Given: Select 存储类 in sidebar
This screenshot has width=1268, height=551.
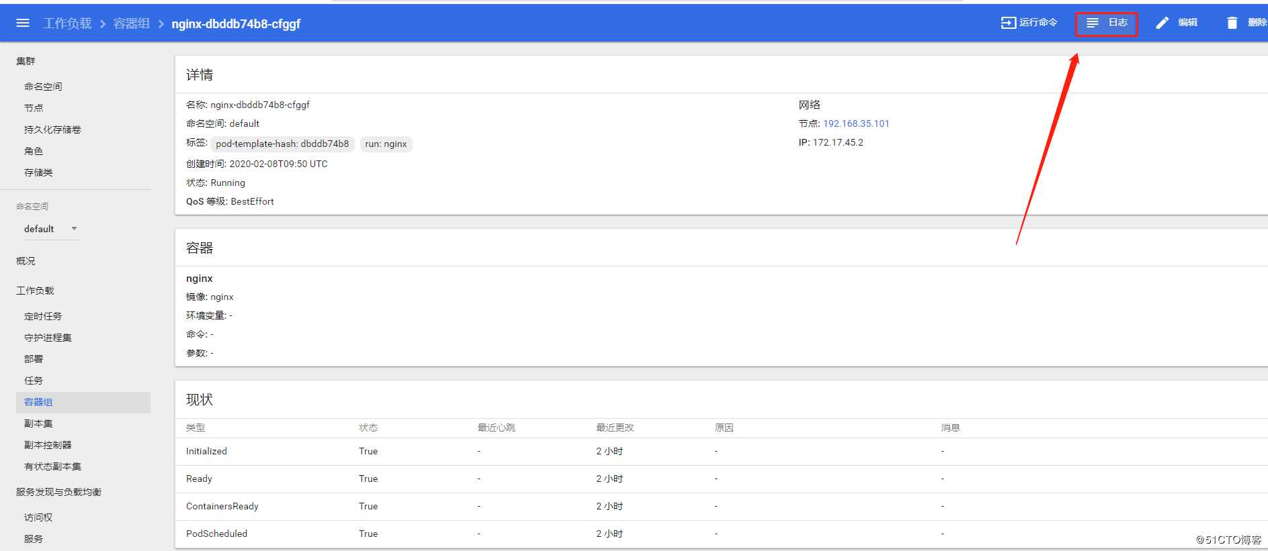Looking at the screenshot, I should 38,172.
